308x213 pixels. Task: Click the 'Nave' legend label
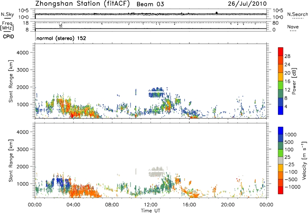pyautogui.click(x=293, y=27)
